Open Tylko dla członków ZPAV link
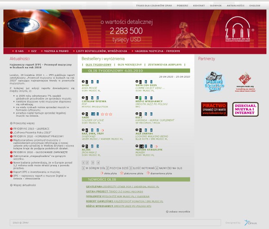This screenshot has height=229, width=269. coord(154,6)
